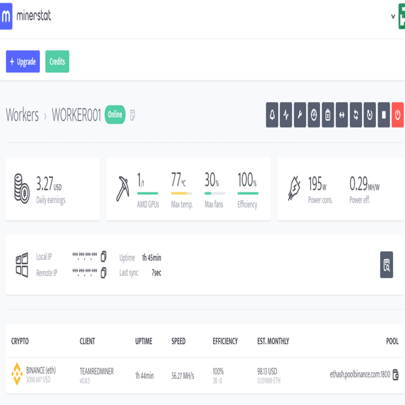Open worker config with wrench icon
Viewport: 405px width, 405px height.
(x=300, y=114)
